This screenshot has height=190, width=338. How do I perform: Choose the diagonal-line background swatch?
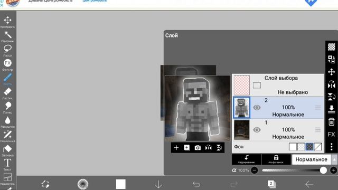318,147
